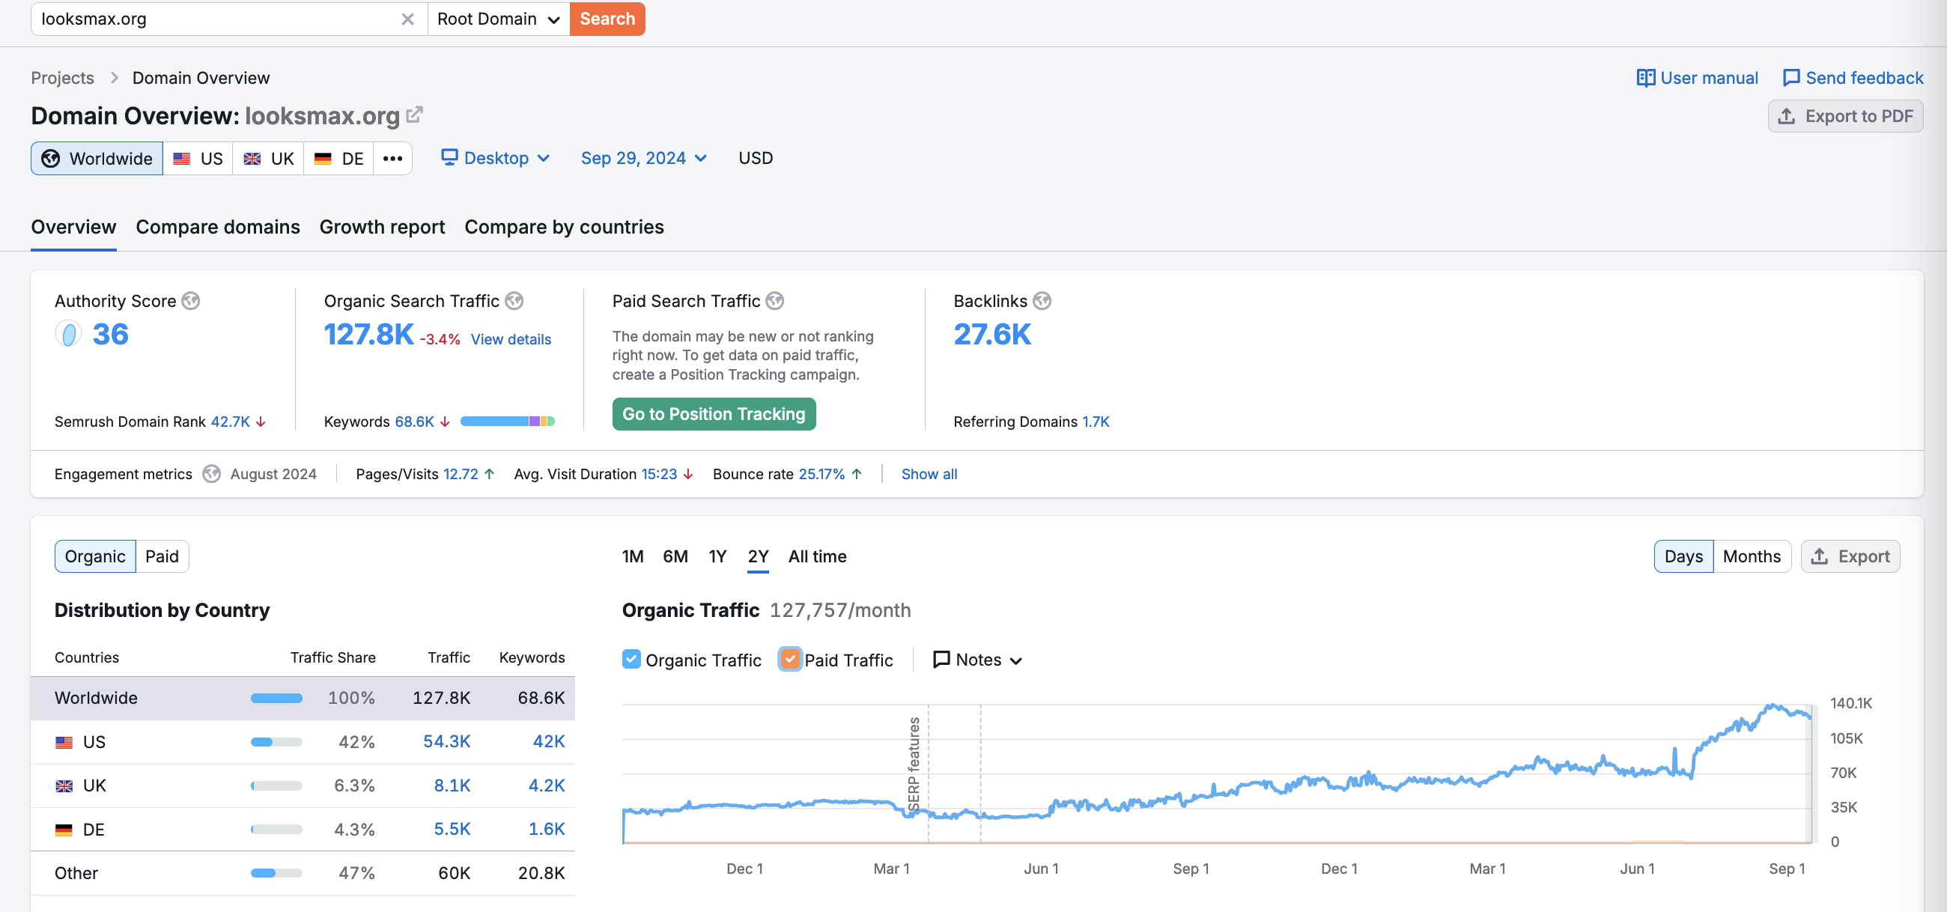This screenshot has width=1947, height=912.
Task: Select the Worldwide database button
Action: [x=97, y=158]
